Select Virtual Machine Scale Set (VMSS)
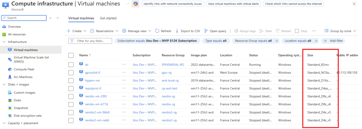Viewport: 362px width, 129px height. click(x=31, y=60)
